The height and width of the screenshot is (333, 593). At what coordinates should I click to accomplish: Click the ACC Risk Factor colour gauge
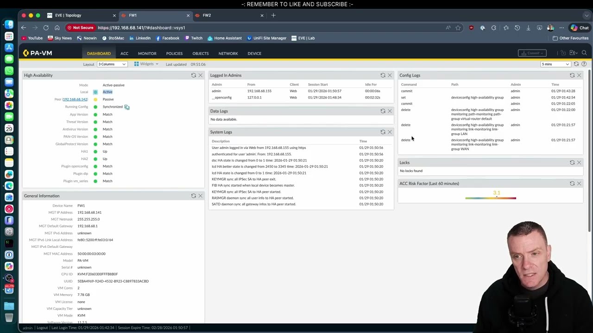point(491,198)
